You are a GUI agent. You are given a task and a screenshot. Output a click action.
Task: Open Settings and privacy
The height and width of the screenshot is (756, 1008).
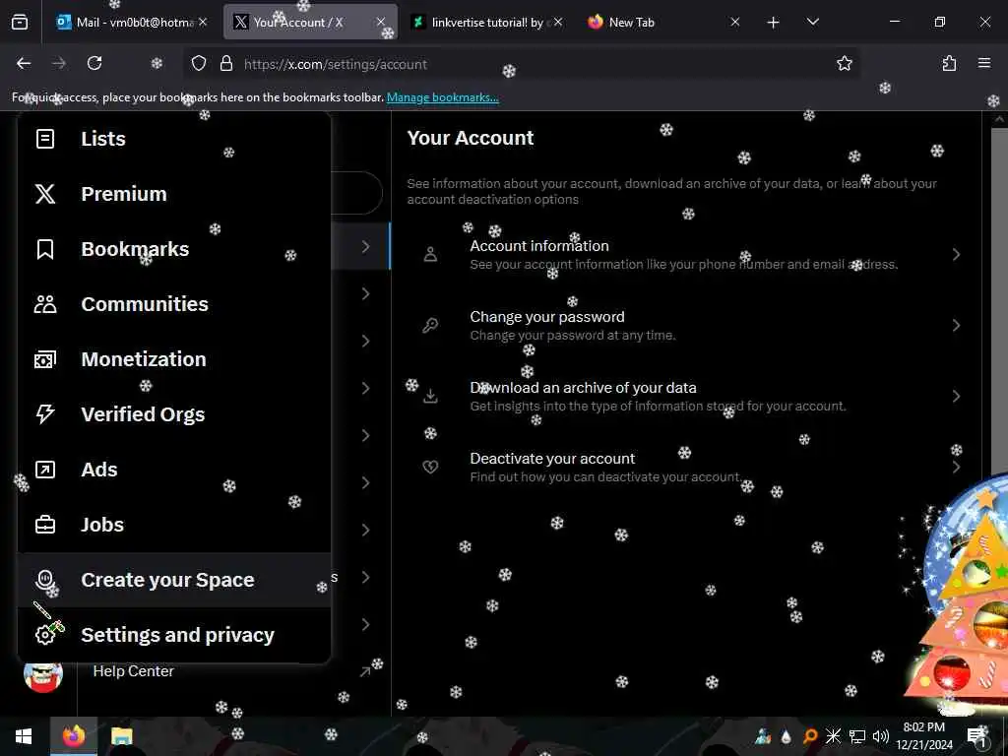click(x=173, y=635)
